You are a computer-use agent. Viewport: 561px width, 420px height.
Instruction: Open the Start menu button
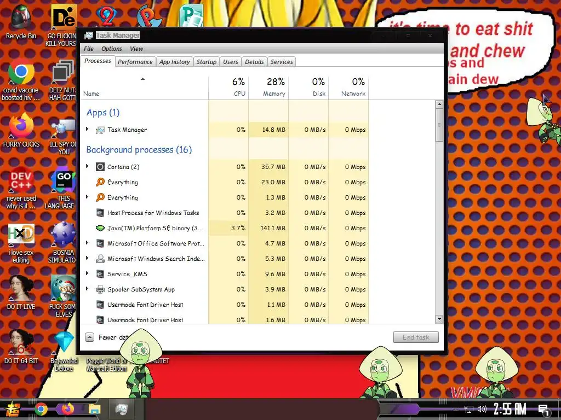point(13,409)
